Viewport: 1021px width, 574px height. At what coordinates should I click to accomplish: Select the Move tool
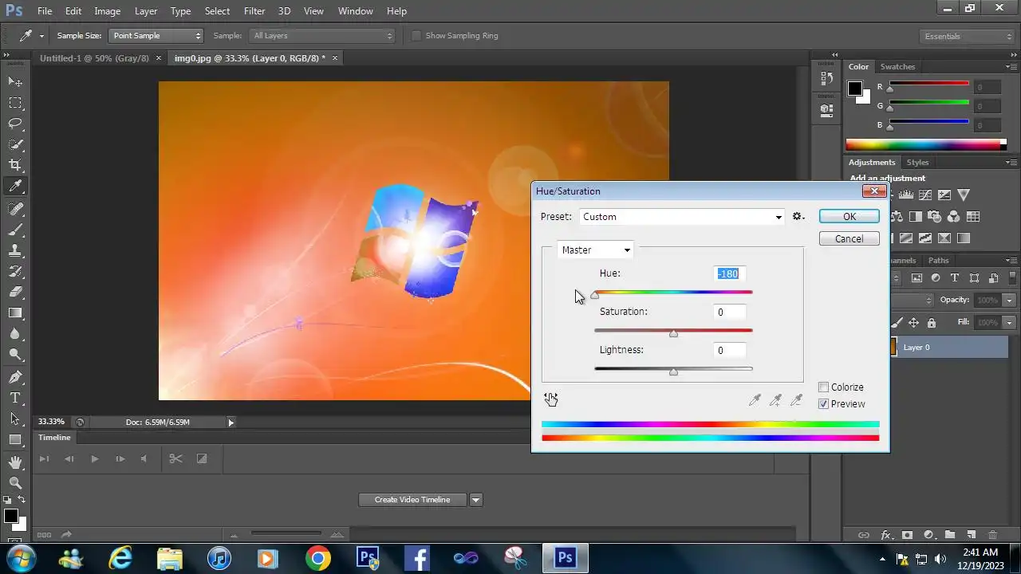coord(15,81)
